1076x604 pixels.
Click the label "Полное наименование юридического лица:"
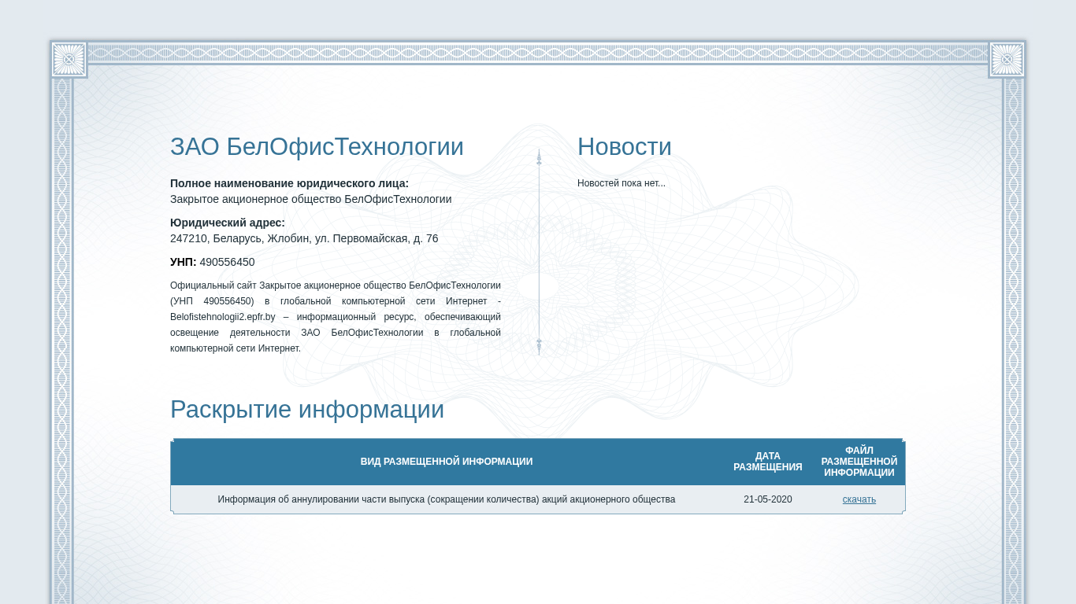[289, 183]
